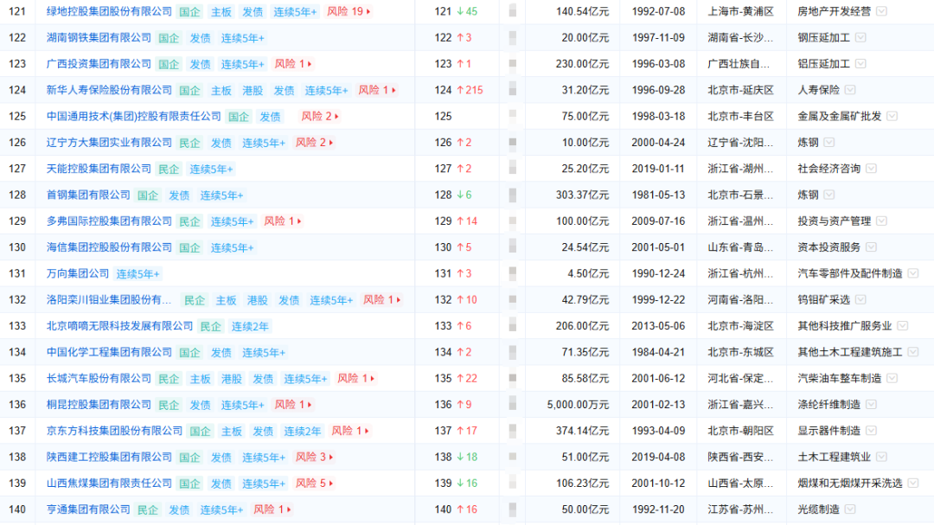Open dropdown arrow beside 金属及金属矿批发

pyautogui.click(x=892, y=116)
